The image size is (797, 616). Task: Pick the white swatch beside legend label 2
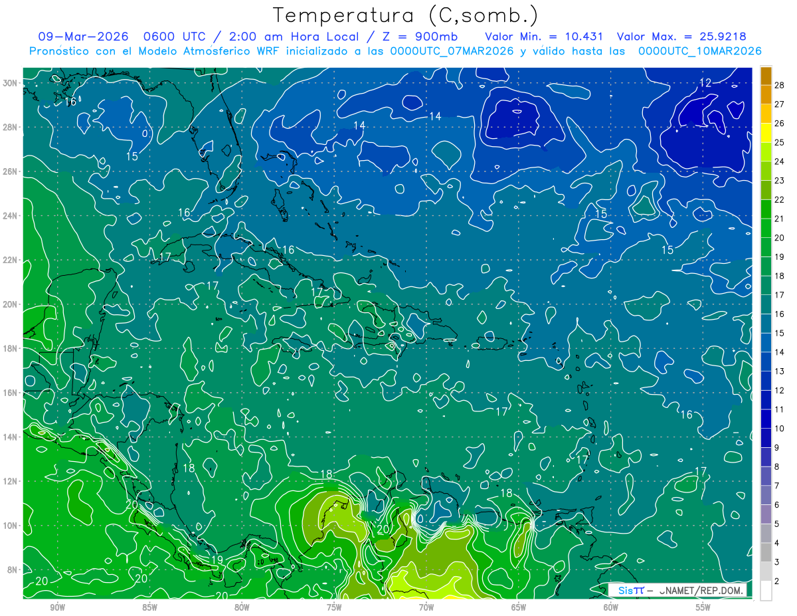click(766, 590)
